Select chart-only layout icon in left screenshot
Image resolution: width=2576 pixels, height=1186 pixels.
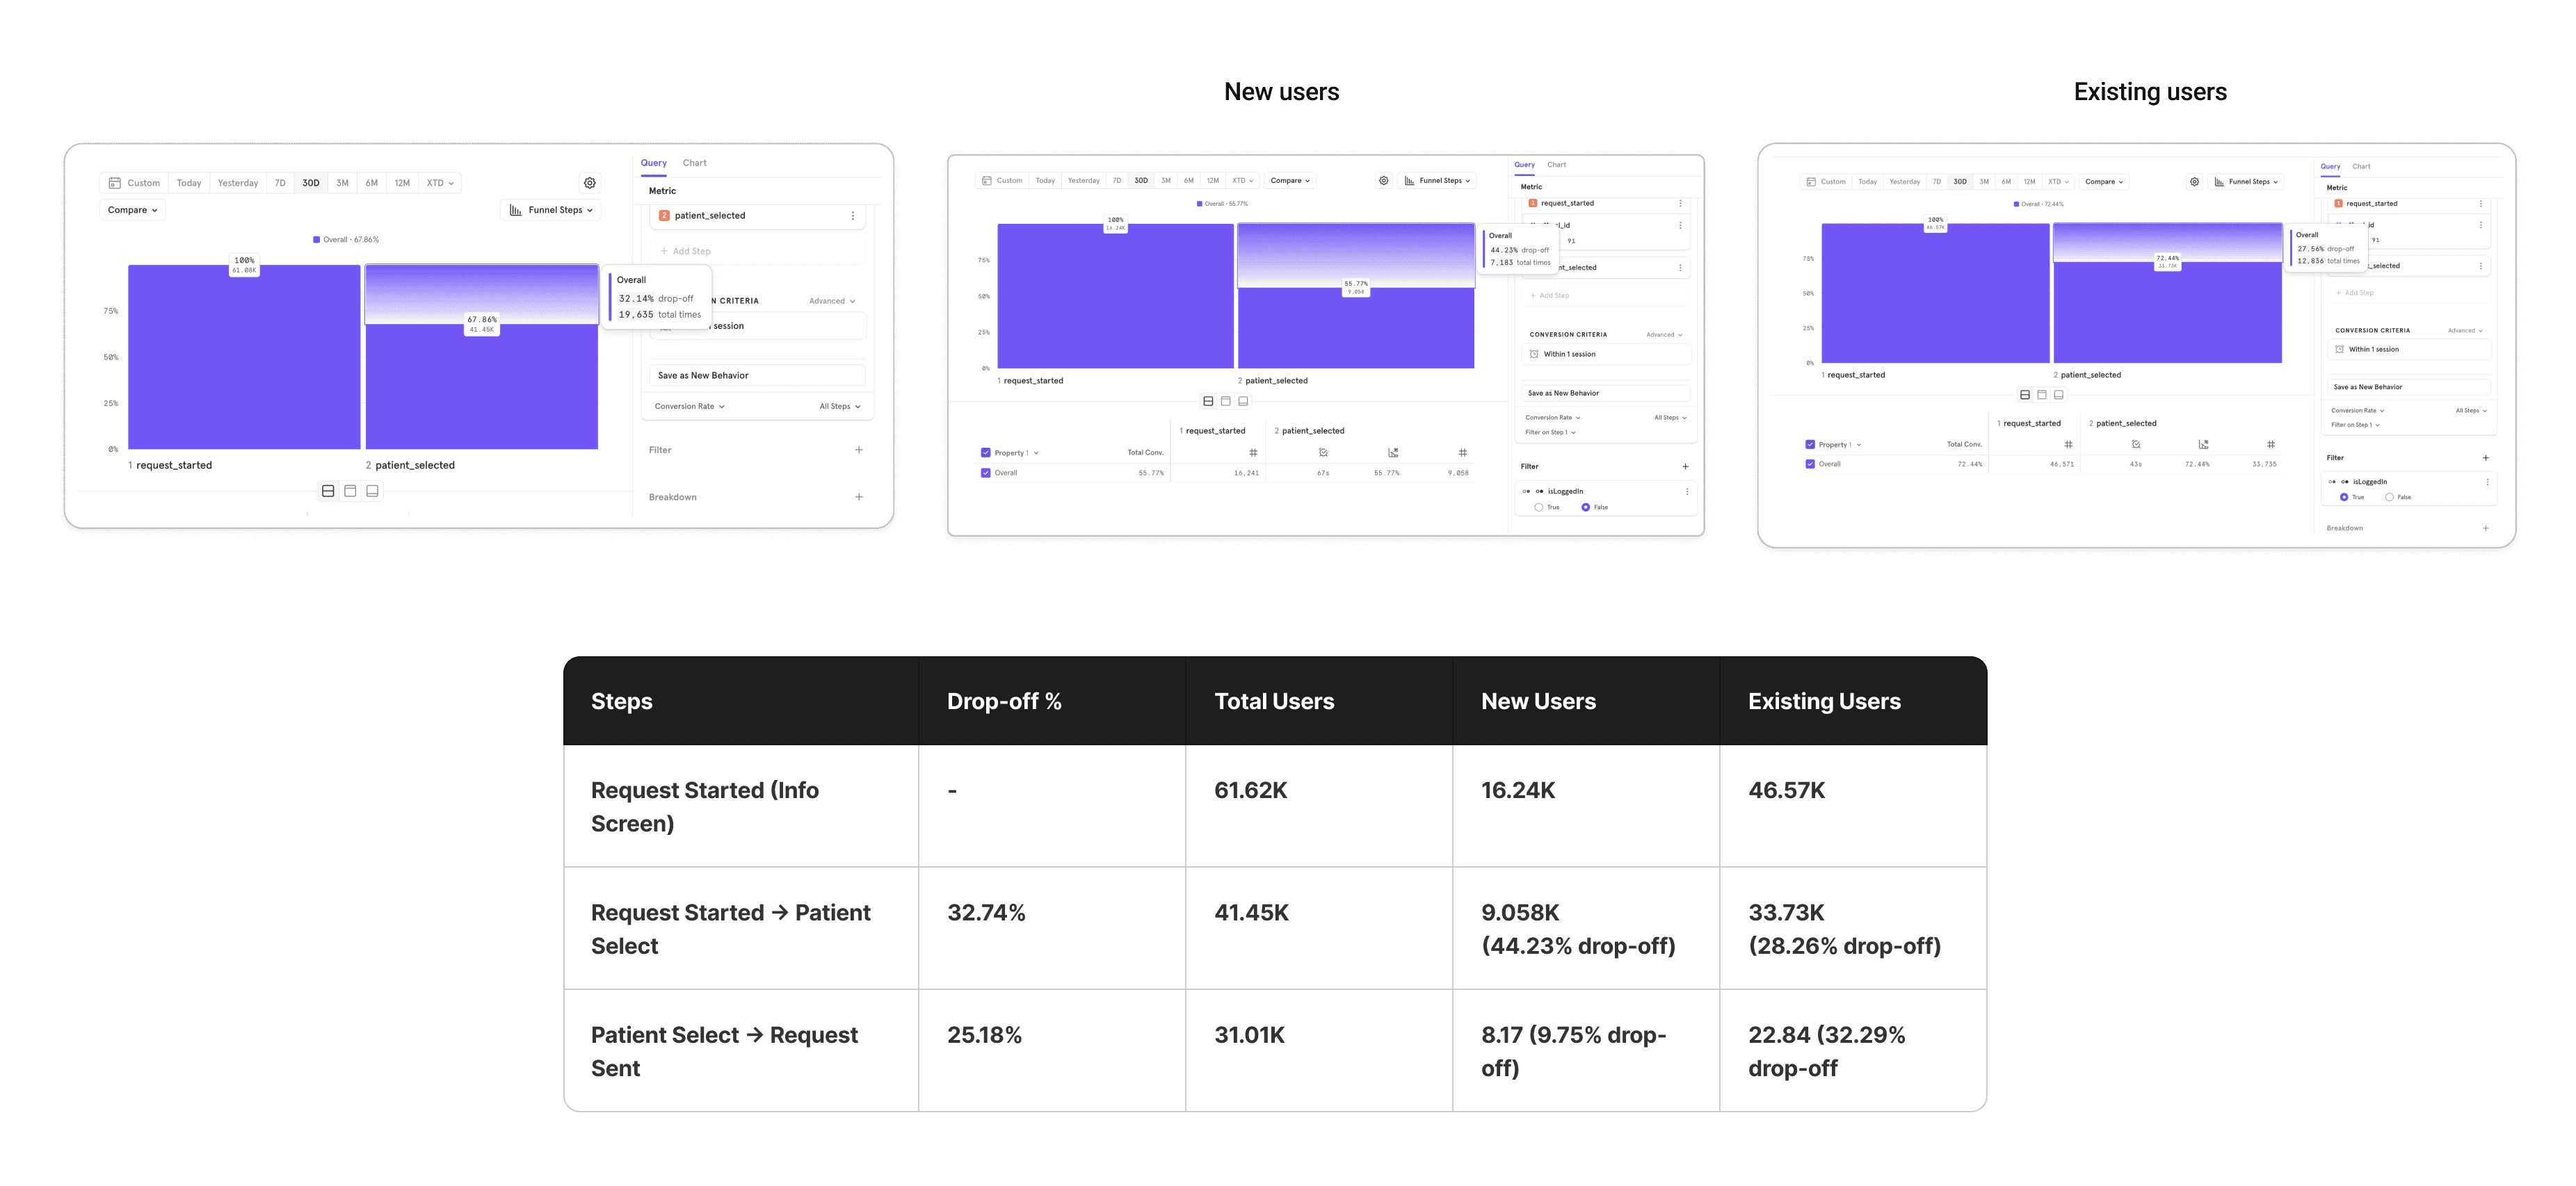[350, 491]
